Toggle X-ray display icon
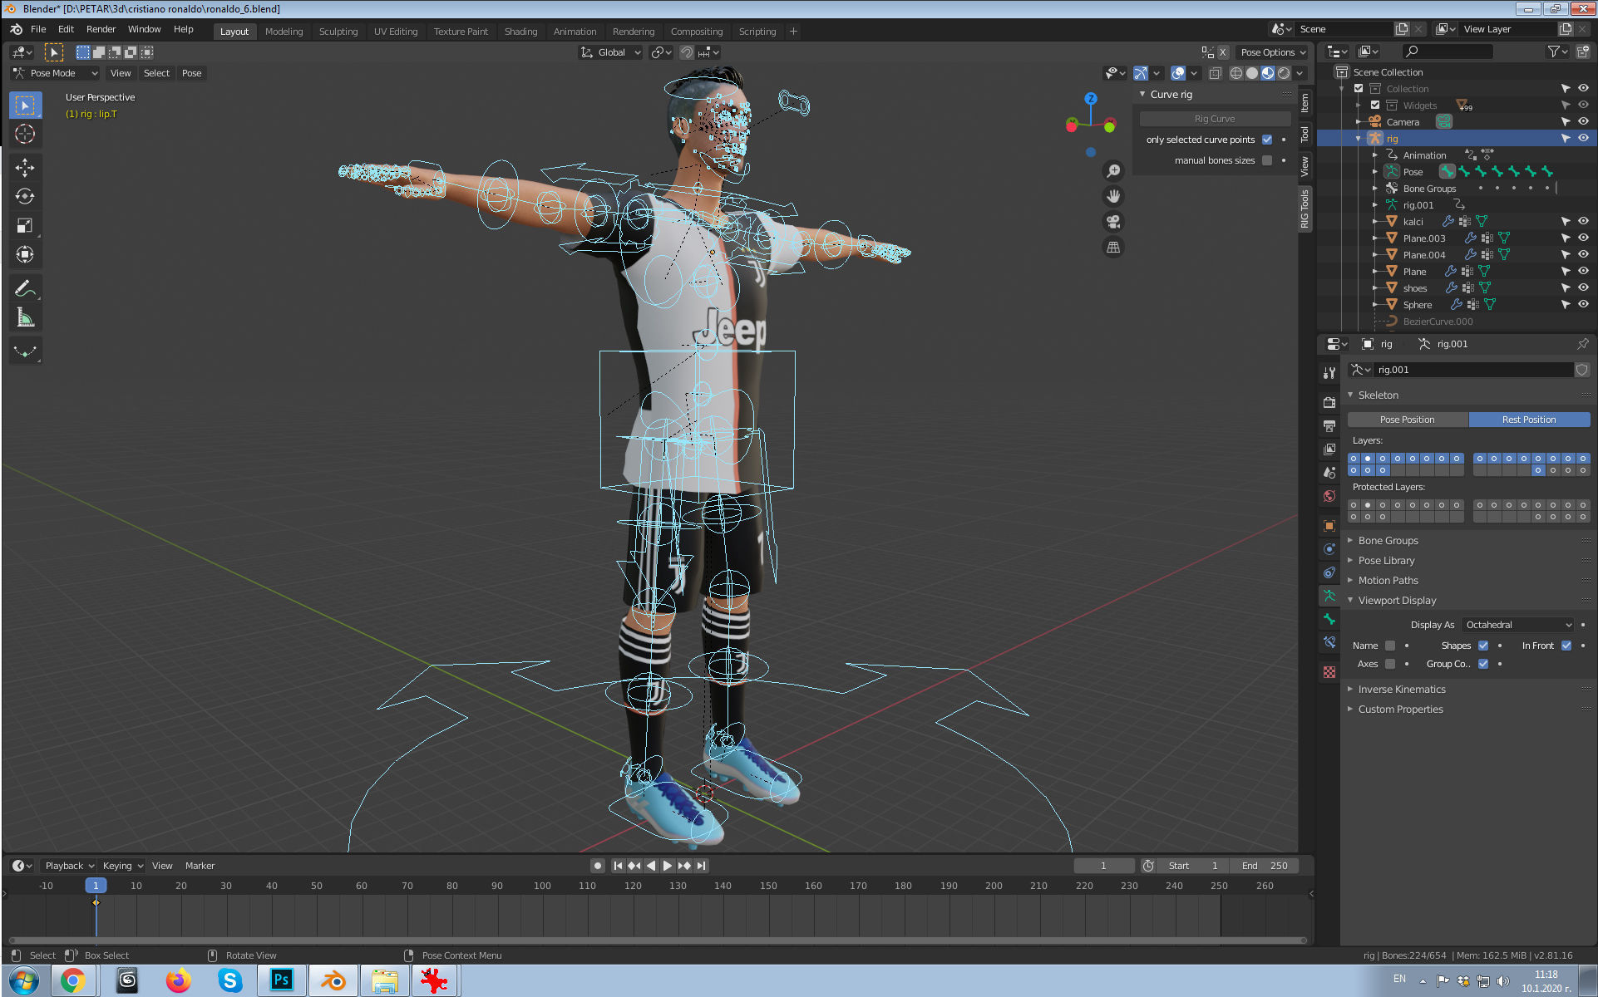 1215,73
